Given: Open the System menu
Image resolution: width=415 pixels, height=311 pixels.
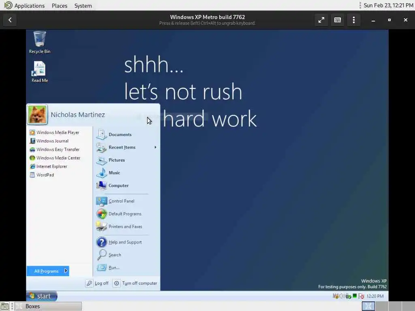Looking at the screenshot, I should pos(83,6).
